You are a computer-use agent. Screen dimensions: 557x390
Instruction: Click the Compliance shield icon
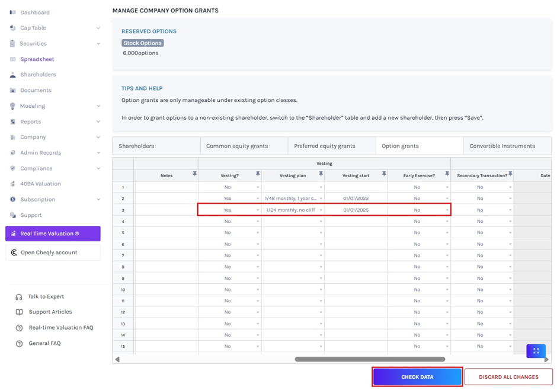[13, 168]
